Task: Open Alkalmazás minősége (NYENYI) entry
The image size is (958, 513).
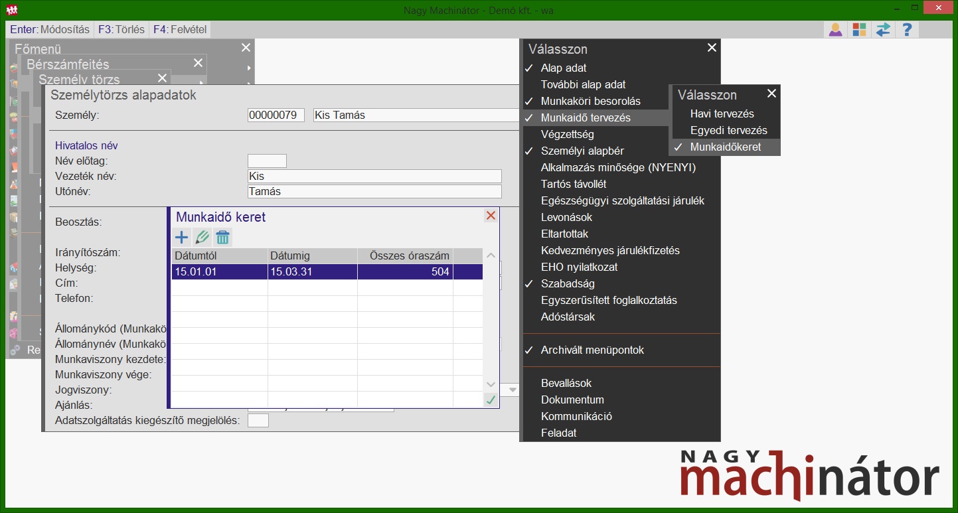Action: point(621,167)
